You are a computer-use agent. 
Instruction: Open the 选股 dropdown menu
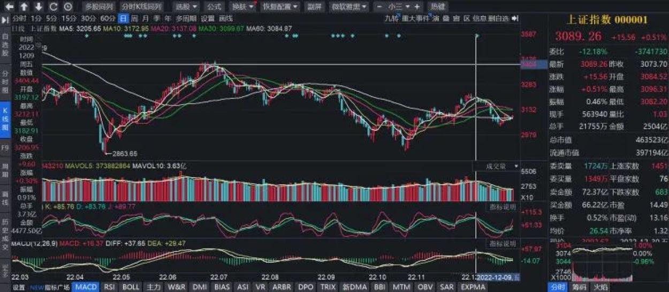pyautogui.click(x=187, y=7)
